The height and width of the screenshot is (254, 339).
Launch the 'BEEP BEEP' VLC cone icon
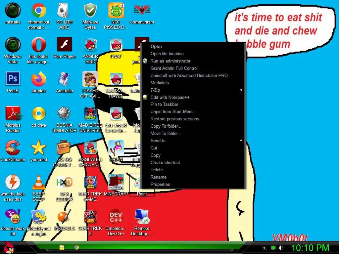38,188
